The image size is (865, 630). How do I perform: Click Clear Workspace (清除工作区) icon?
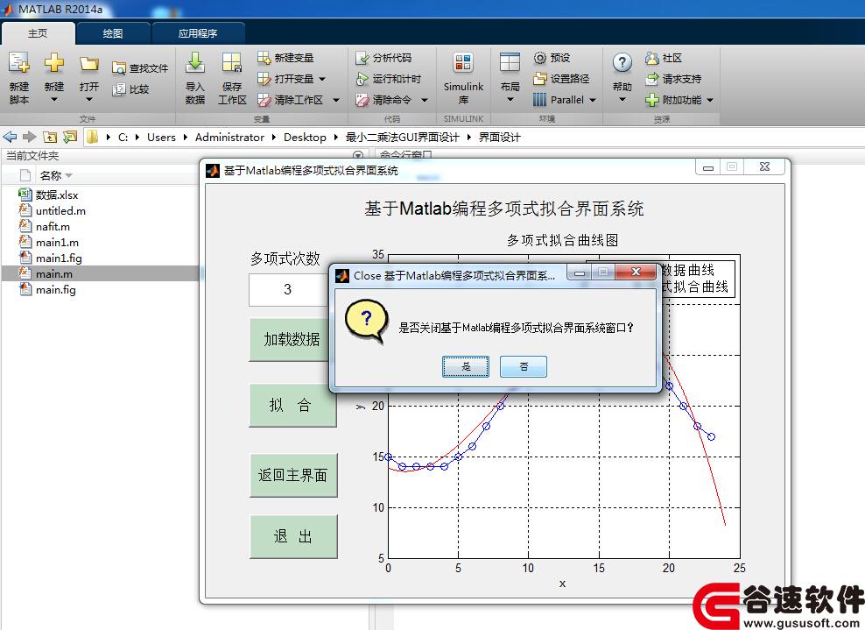pyautogui.click(x=264, y=100)
